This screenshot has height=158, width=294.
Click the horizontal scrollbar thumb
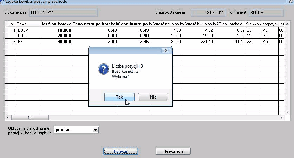[x=30, y=118]
